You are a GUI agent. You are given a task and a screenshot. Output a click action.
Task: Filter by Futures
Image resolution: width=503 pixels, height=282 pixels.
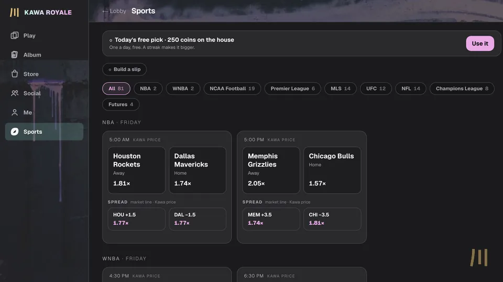click(x=121, y=104)
